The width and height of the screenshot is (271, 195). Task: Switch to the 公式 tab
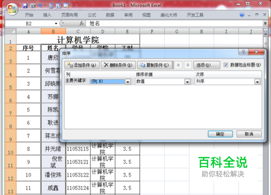[92, 15]
